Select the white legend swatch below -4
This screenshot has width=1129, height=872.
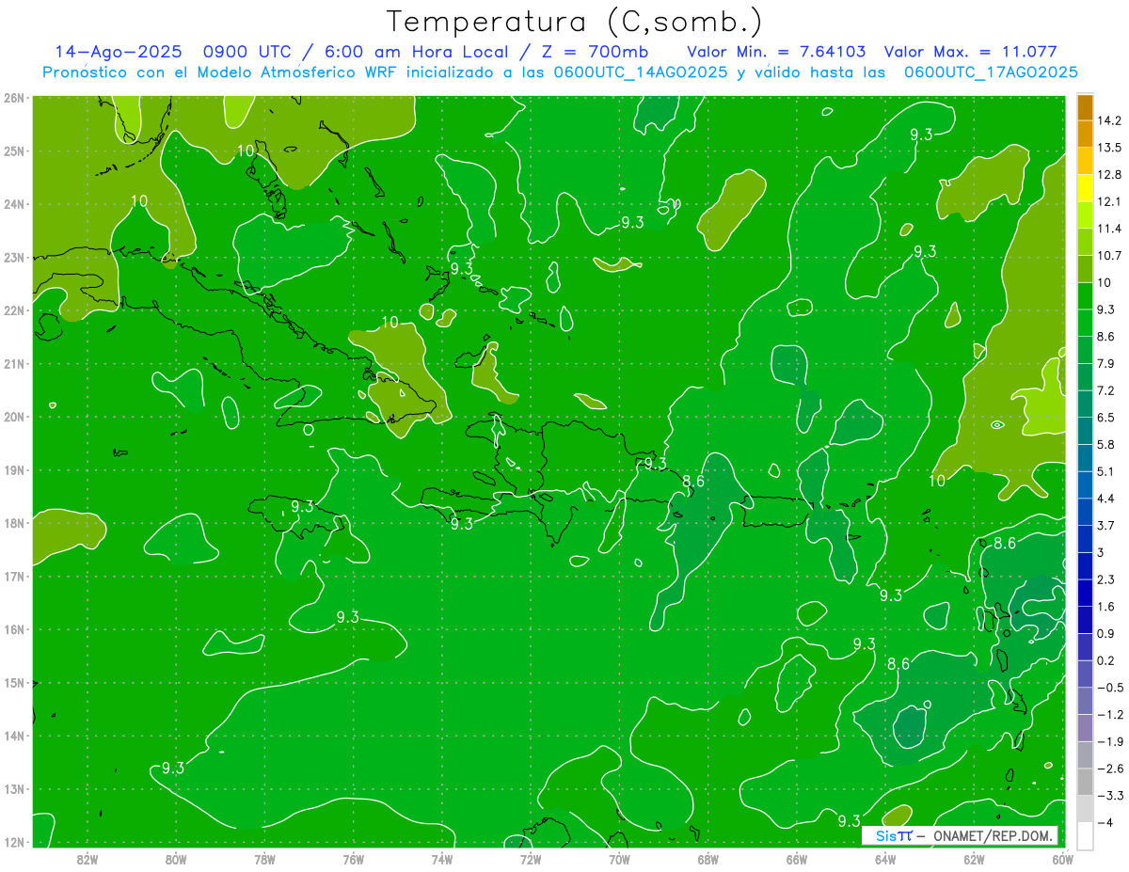click(1085, 835)
